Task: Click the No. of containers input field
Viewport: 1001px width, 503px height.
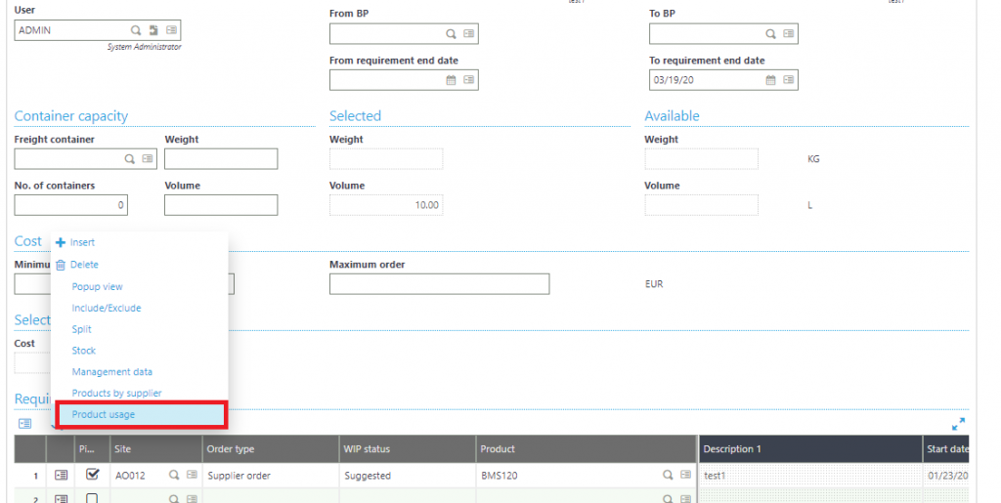Action: pos(70,205)
